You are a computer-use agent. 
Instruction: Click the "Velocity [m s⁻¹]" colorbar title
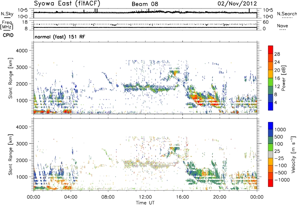click(294, 154)
